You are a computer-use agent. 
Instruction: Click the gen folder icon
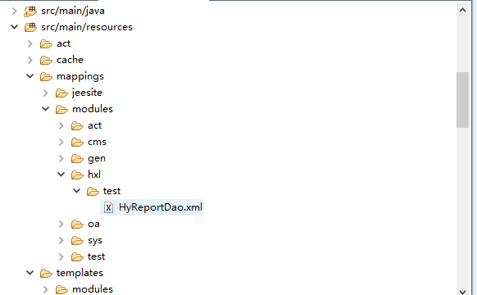(x=77, y=159)
